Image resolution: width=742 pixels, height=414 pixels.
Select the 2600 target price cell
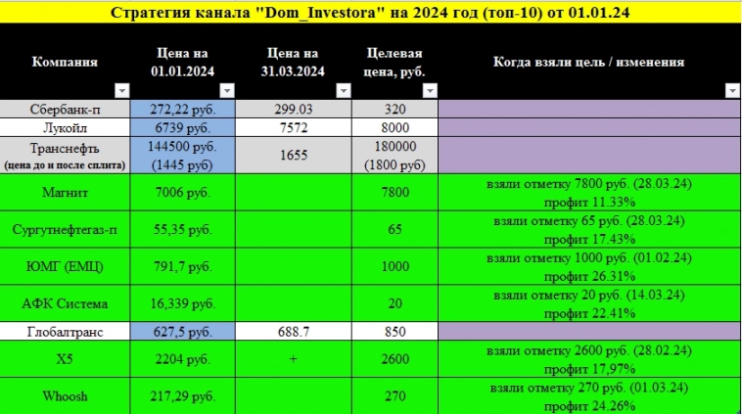coord(394,359)
